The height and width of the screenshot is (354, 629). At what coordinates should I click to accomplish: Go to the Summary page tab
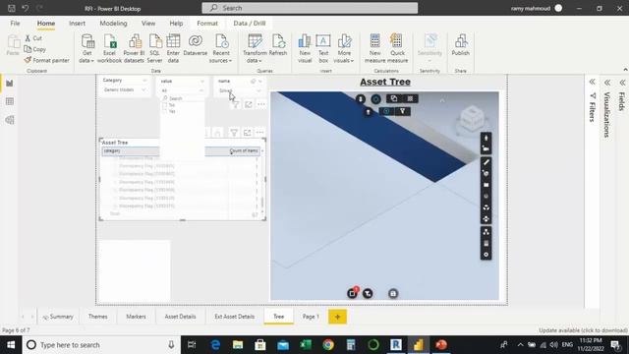click(58, 317)
